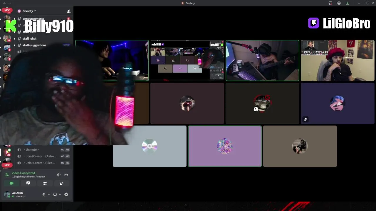Join the Join2Create (Astro... voice channel
Screen dimensions: 376x211
tap(43, 156)
